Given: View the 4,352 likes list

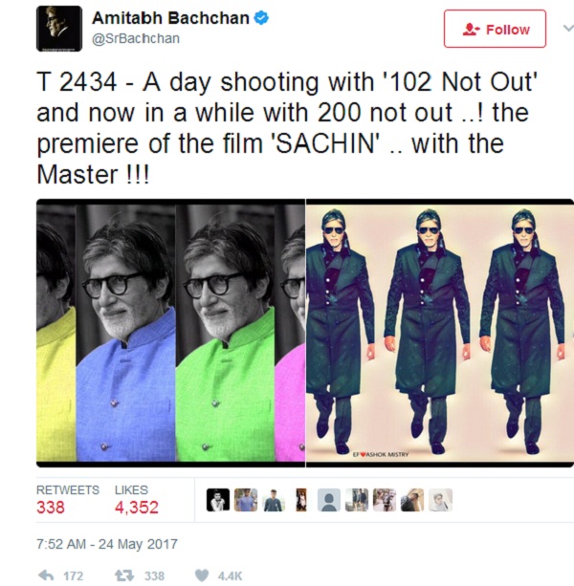Looking at the screenshot, I should point(137,500).
